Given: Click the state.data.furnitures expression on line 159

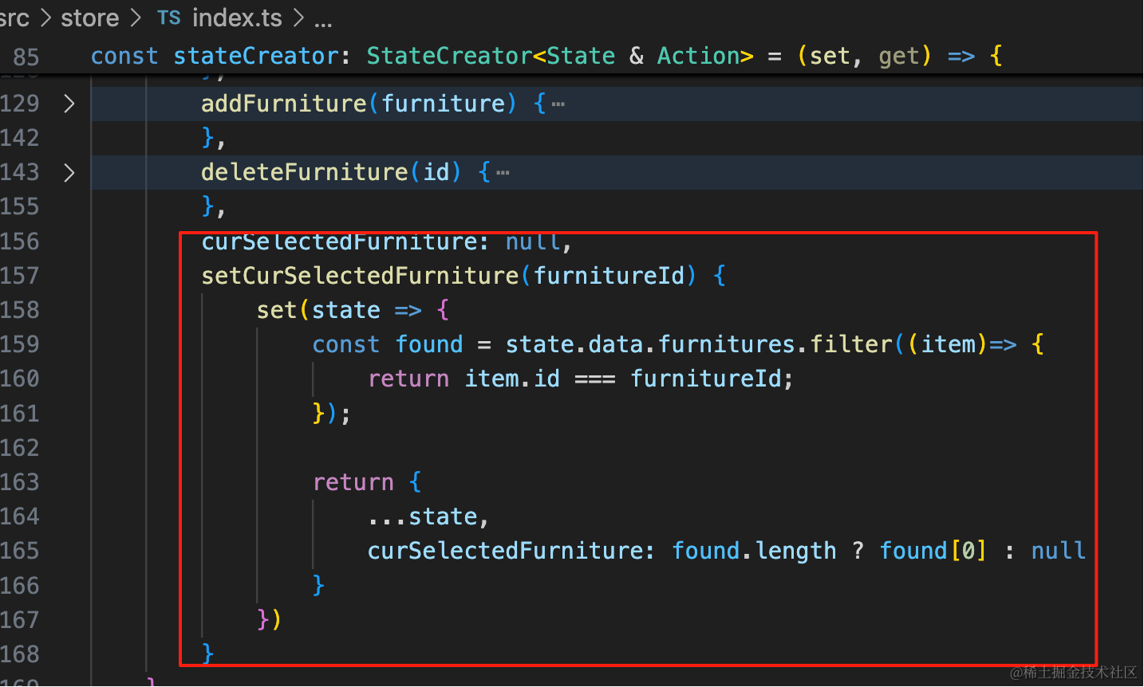Looking at the screenshot, I should [651, 344].
